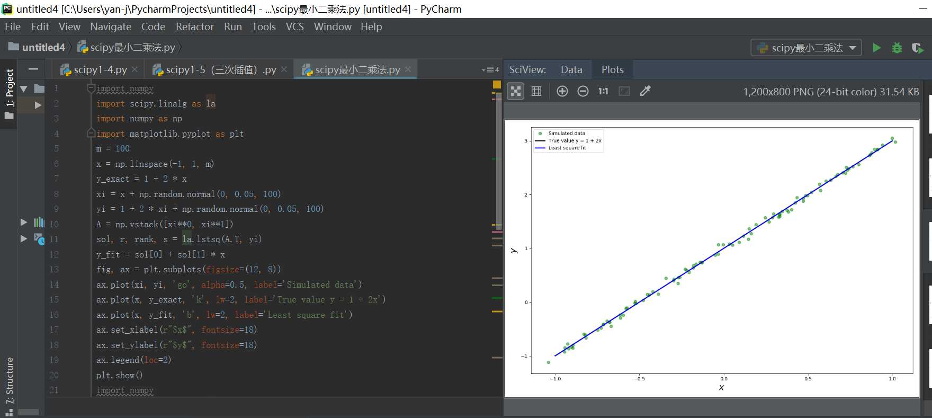Expand the child node in project tree
The height and width of the screenshot is (418, 932).
[x=38, y=105]
